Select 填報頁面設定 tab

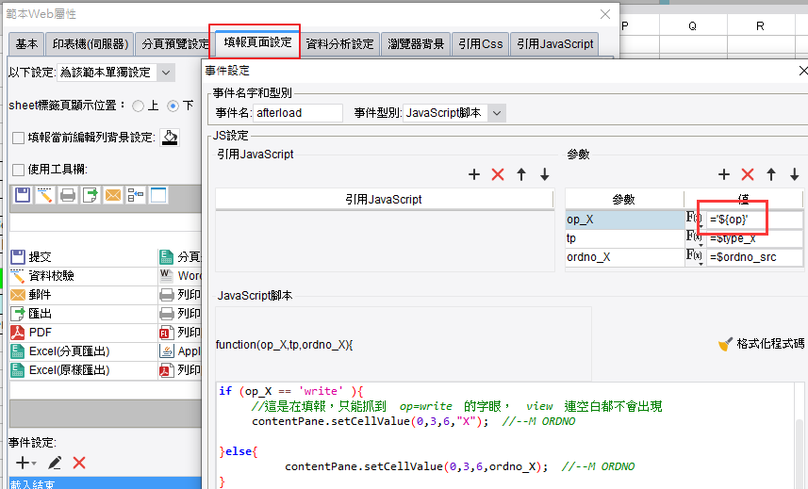click(x=257, y=42)
